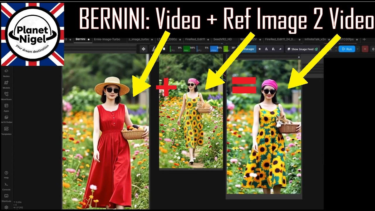Click the second triangle icon before the arrow
The image size is (375, 211).
pyautogui.click(x=273, y=49)
